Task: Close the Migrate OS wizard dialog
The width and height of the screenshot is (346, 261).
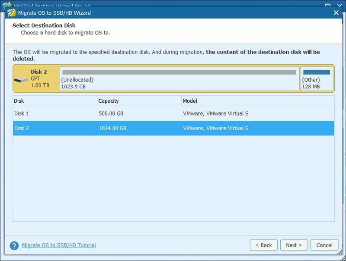Action: (x=336, y=13)
